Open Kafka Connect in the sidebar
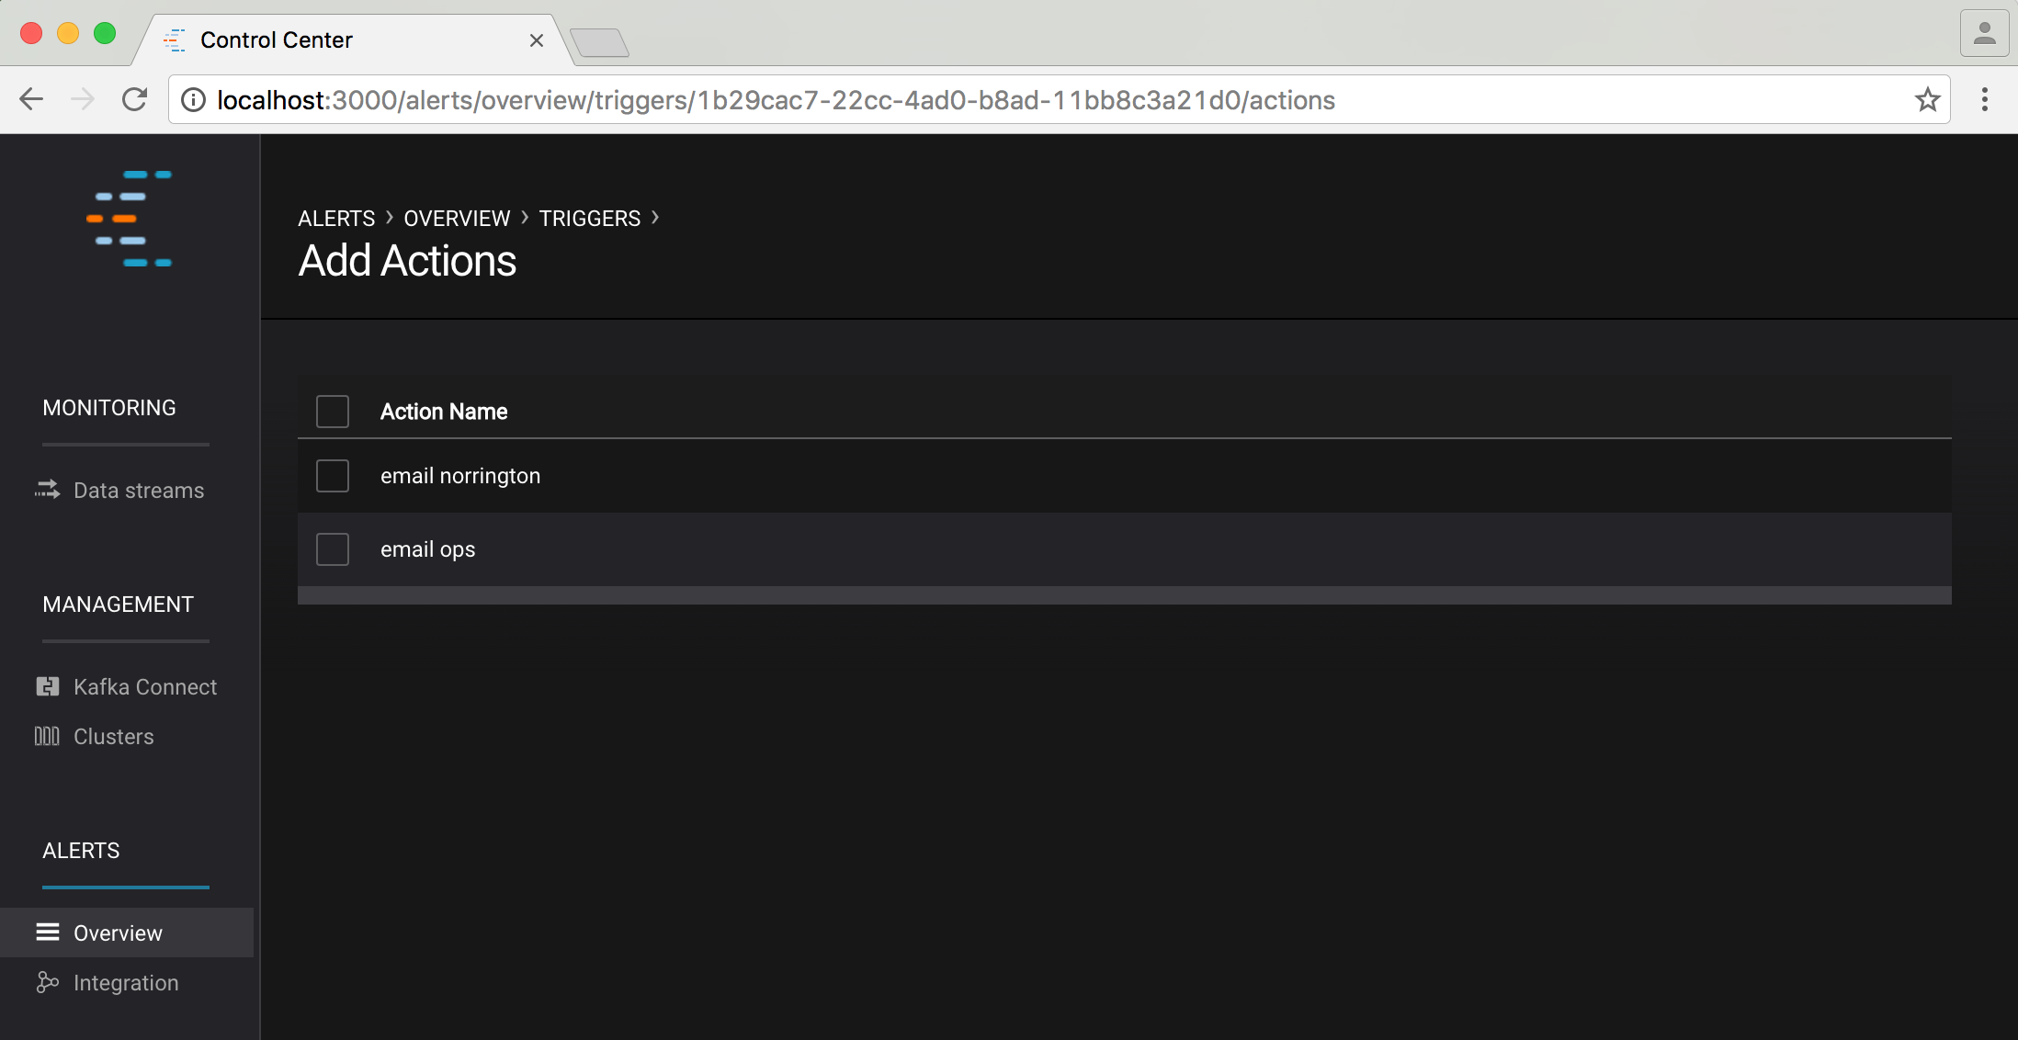 (144, 687)
